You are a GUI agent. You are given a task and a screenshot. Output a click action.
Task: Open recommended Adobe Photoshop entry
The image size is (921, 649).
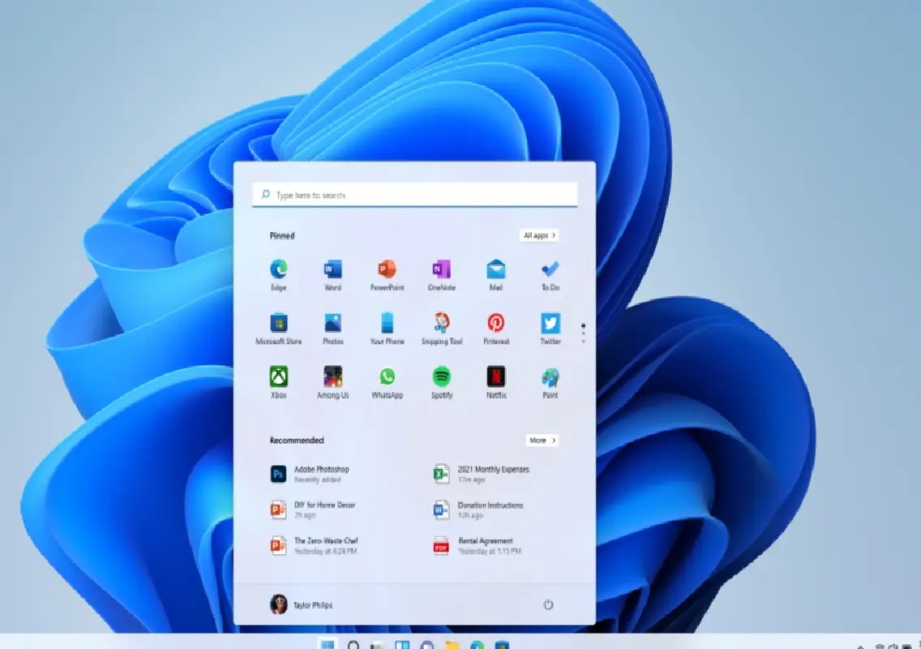(311, 474)
